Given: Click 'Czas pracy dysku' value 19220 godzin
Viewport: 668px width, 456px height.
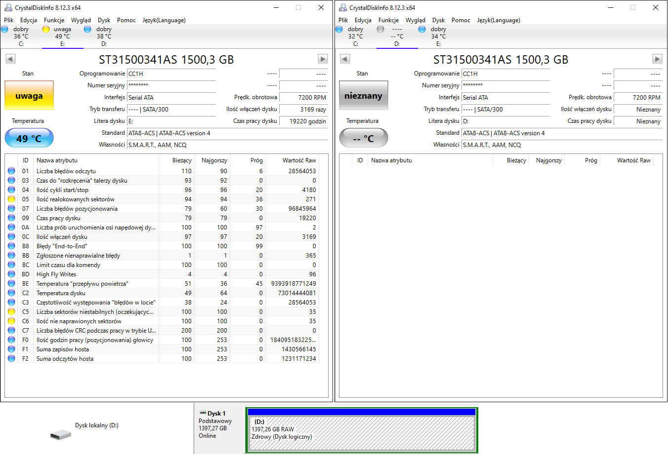Looking at the screenshot, I should coord(304,121).
